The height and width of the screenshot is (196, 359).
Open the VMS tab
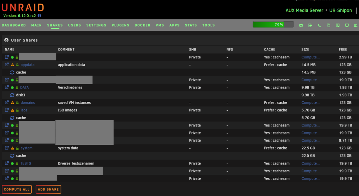(160, 25)
